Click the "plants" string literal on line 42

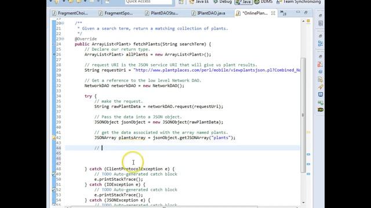220,138
